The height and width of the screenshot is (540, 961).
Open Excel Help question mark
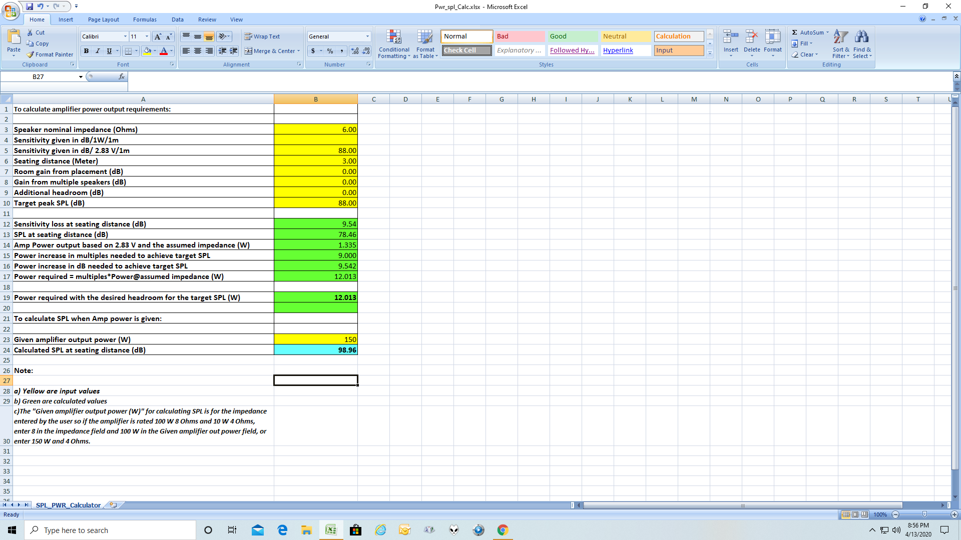[x=922, y=18]
